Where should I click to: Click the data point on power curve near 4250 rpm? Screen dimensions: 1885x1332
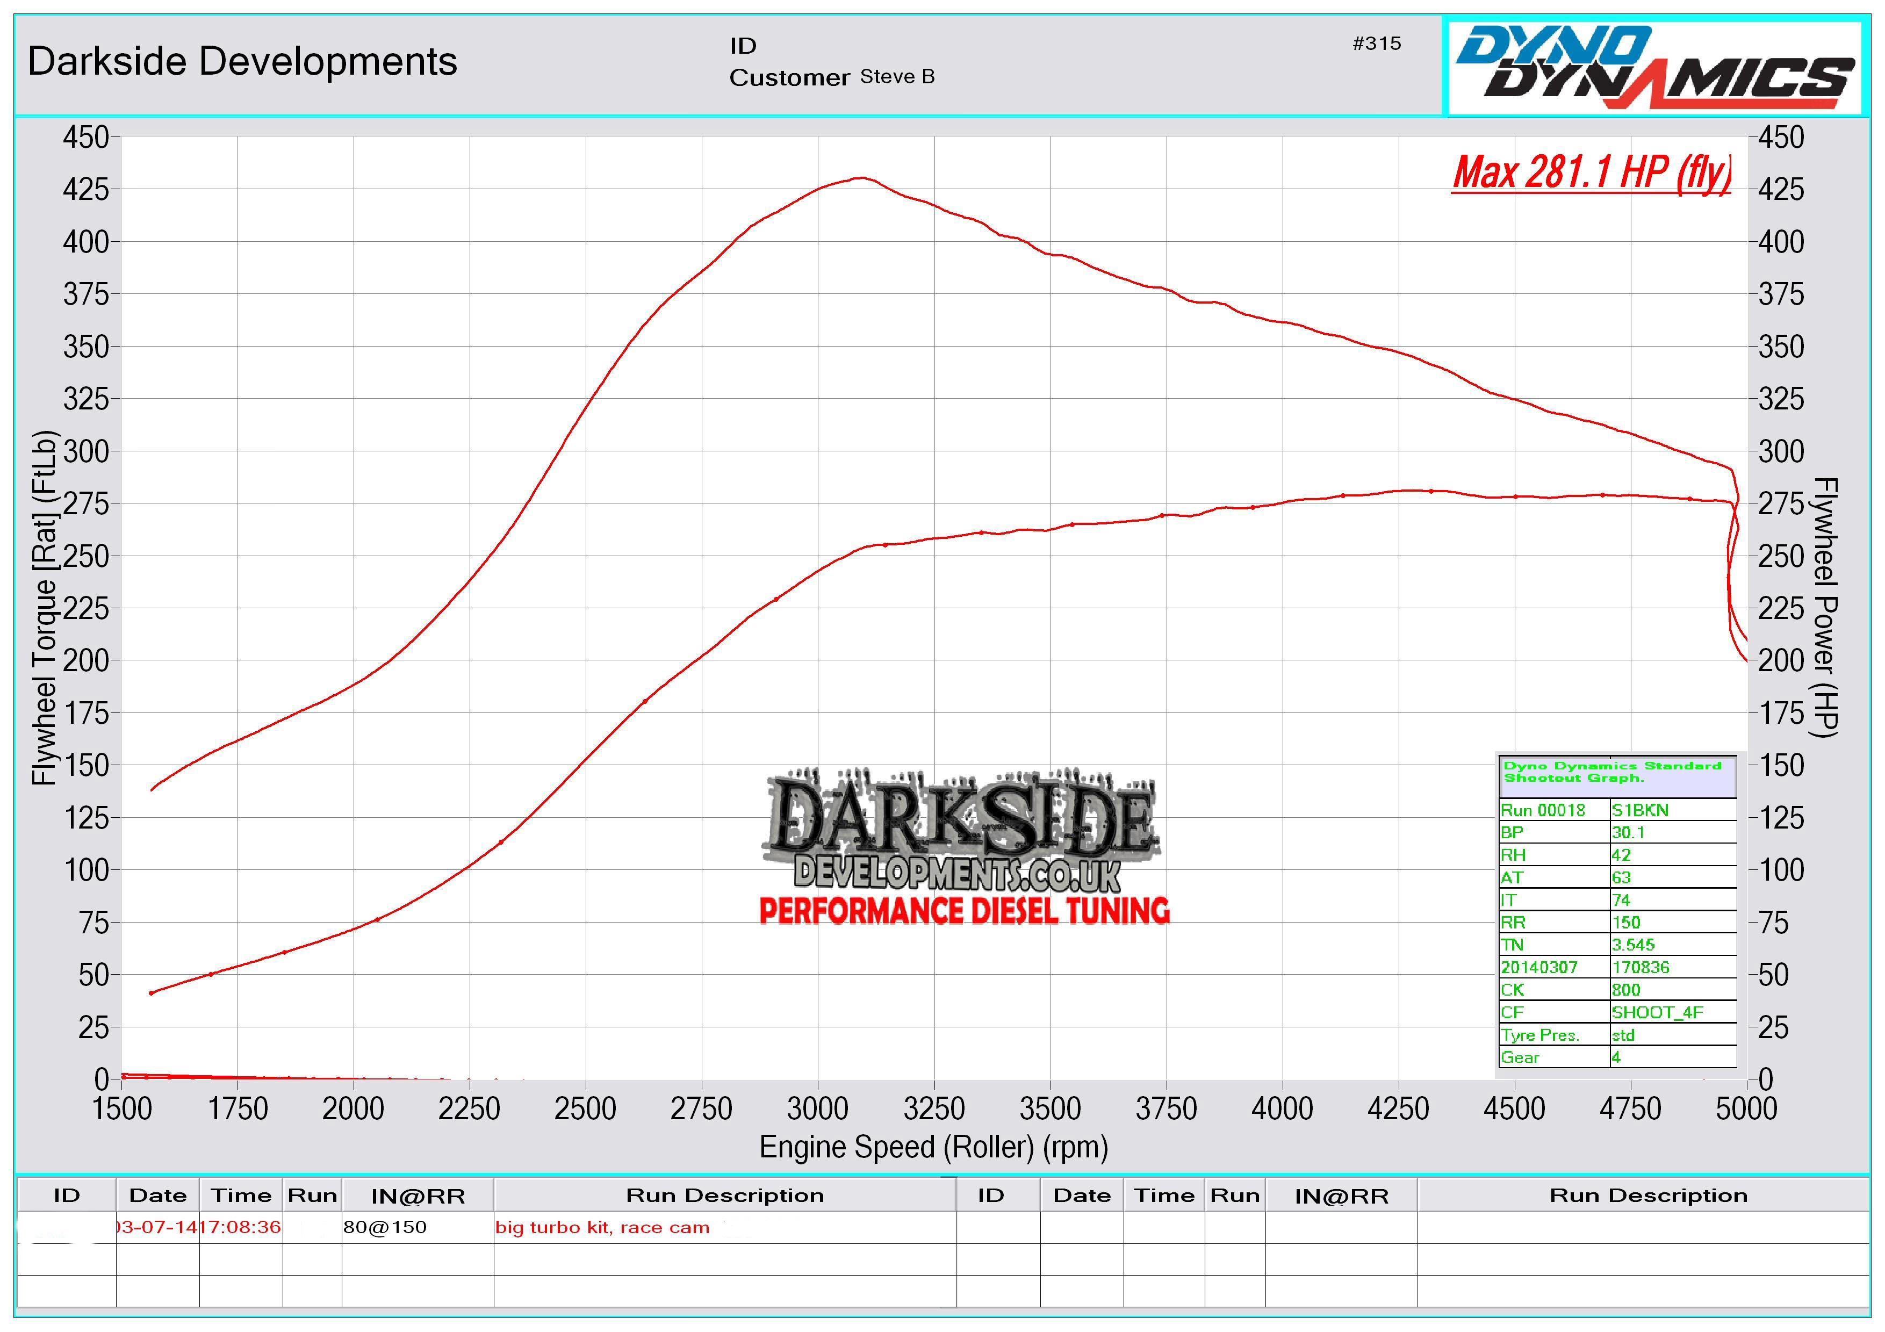[x=1431, y=492]
